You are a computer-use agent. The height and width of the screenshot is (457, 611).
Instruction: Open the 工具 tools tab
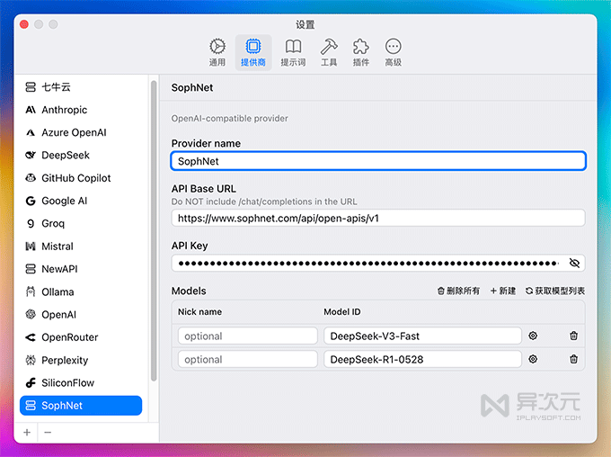click(329, 52)
